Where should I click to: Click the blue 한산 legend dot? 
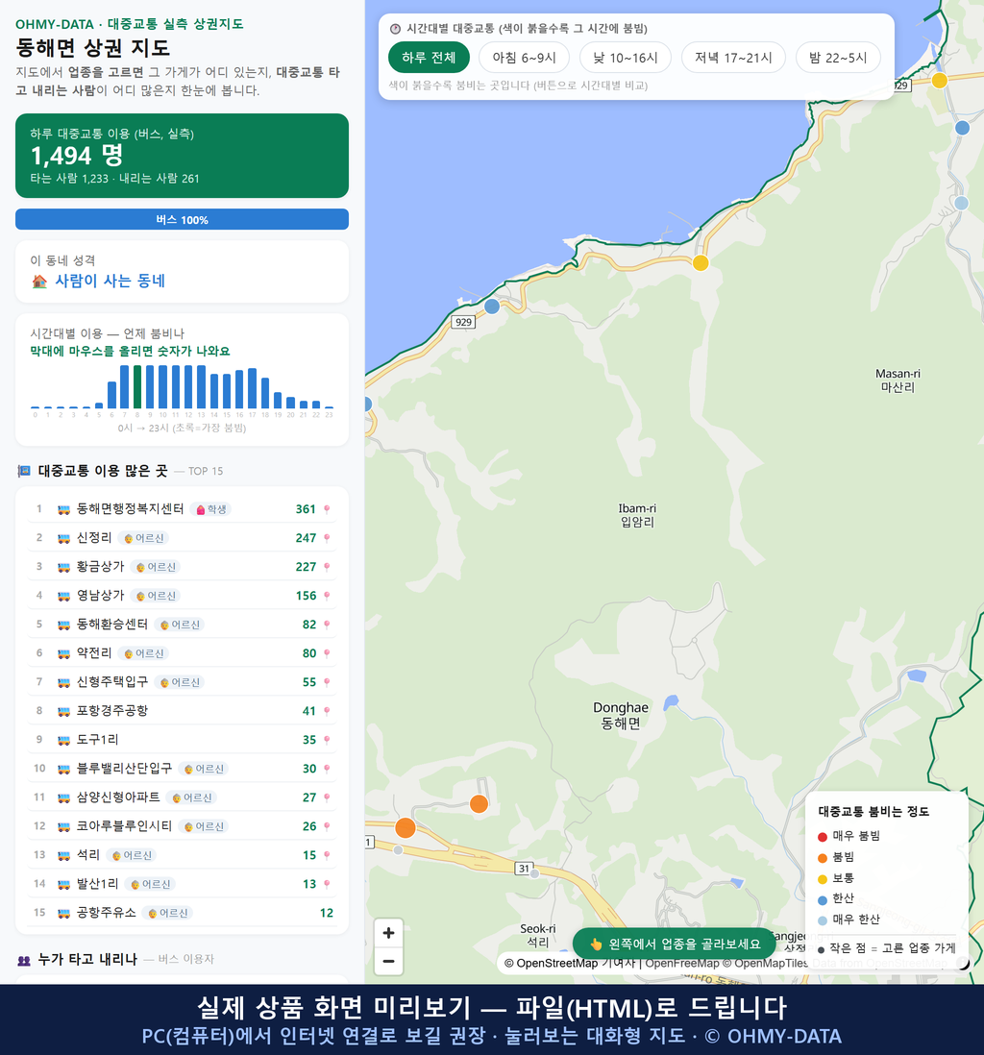tap(822, 900)
